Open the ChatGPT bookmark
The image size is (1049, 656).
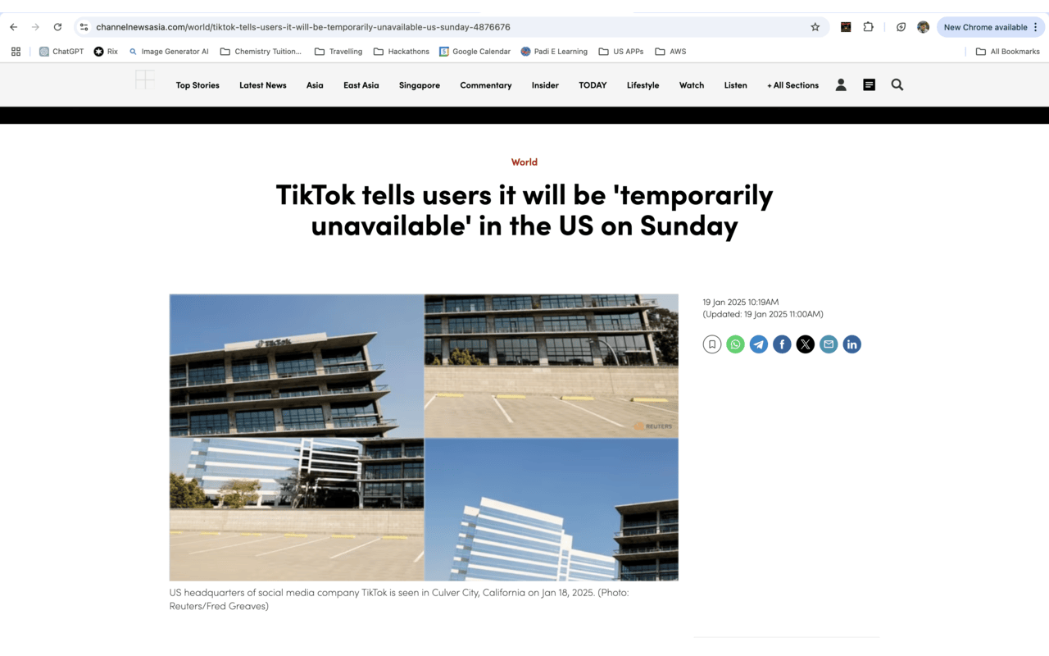tap(61, 51)
